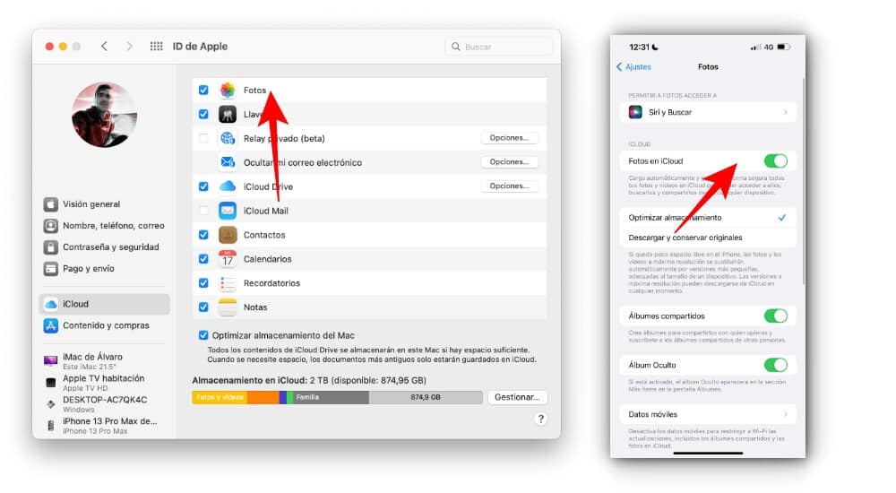Click the 874,9 GB free storage segment
Screen dimensions: 896x493
(426, 397)
